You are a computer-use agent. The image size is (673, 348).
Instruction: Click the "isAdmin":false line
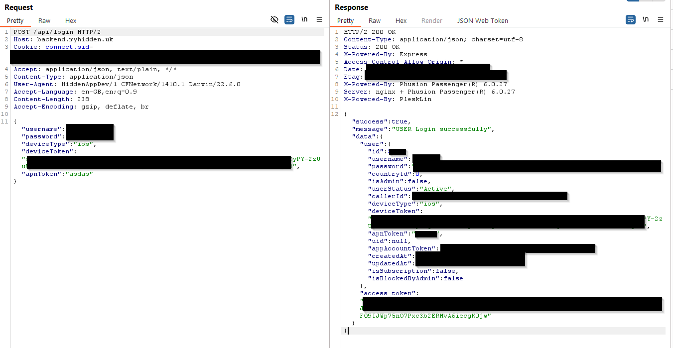(400, 181)
